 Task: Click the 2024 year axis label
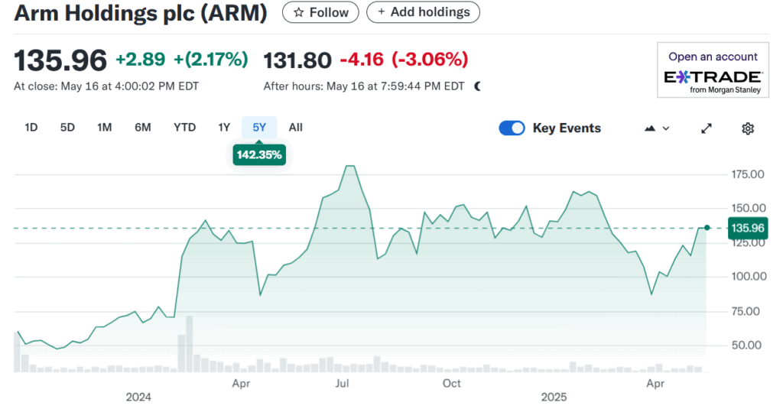pos(138,397)
